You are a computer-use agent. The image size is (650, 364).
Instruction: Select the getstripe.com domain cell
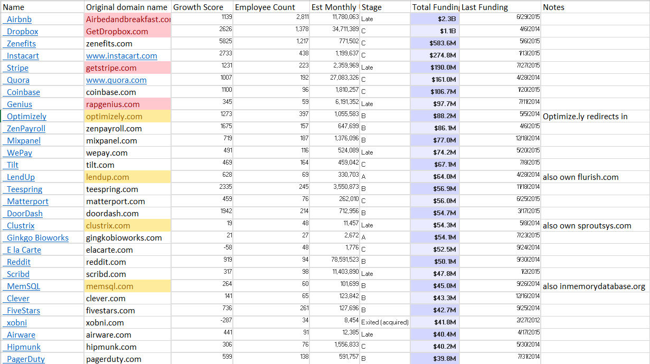coord(127,68)
